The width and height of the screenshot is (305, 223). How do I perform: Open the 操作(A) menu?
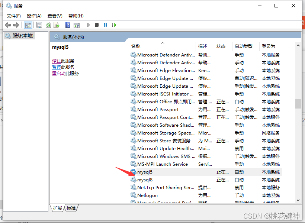click(34, 16)
